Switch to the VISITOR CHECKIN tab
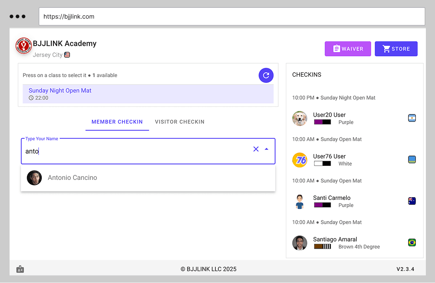Image resolution: width=435 pixels, height=283 pixels. point(180,122)
